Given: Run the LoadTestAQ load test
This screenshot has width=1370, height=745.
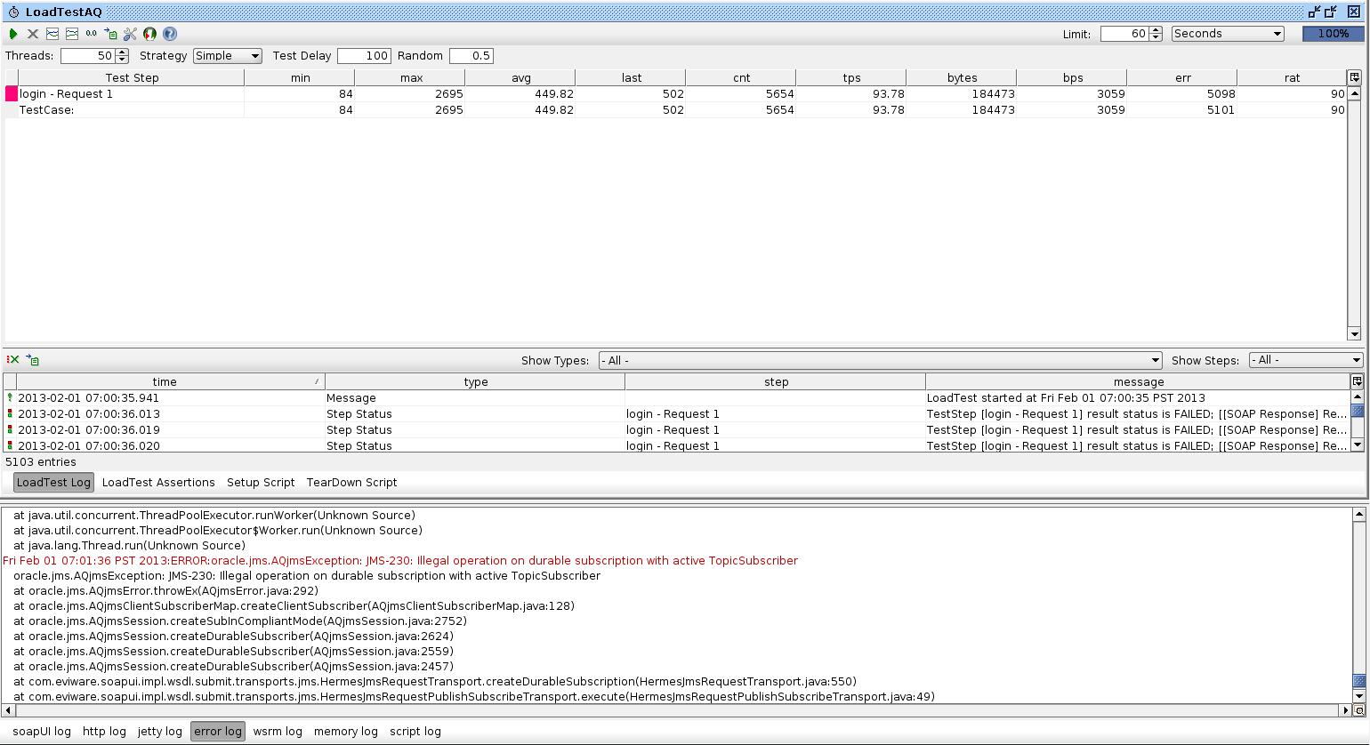Looking at the screenshot, I should pos(13,34).
